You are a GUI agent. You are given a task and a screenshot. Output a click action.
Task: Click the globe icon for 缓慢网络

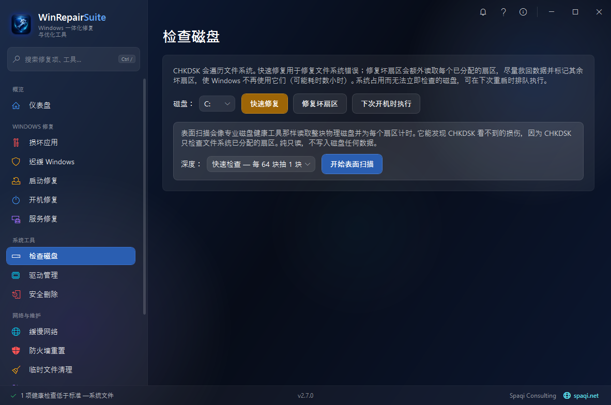16,332
